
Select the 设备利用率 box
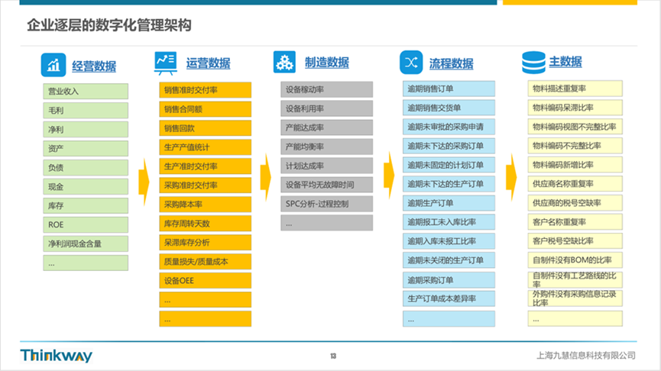click(327, 108)
